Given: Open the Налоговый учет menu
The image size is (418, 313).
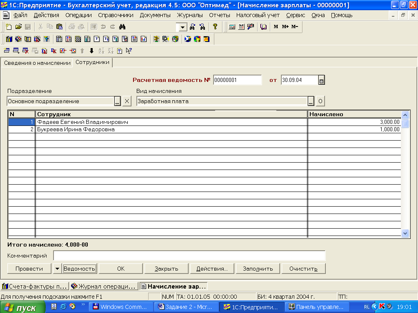Looking at the screenshot, I should click(x=258, y=15).
